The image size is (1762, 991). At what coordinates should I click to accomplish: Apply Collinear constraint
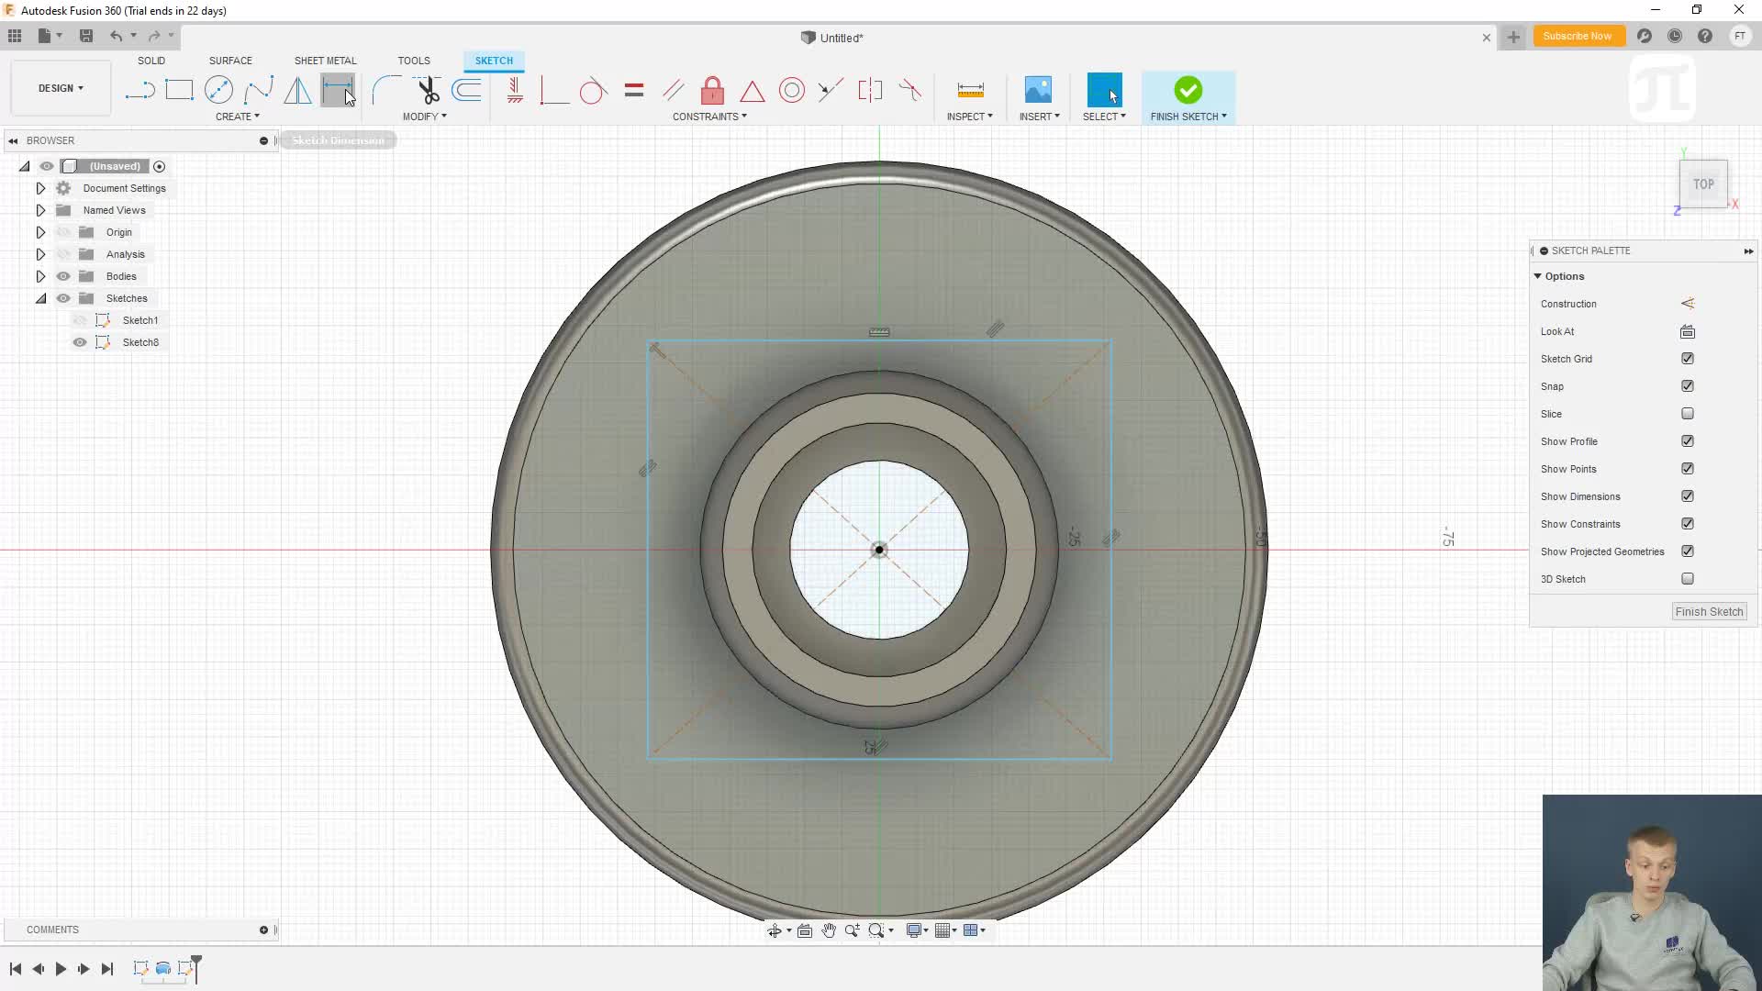coord(831,90)
